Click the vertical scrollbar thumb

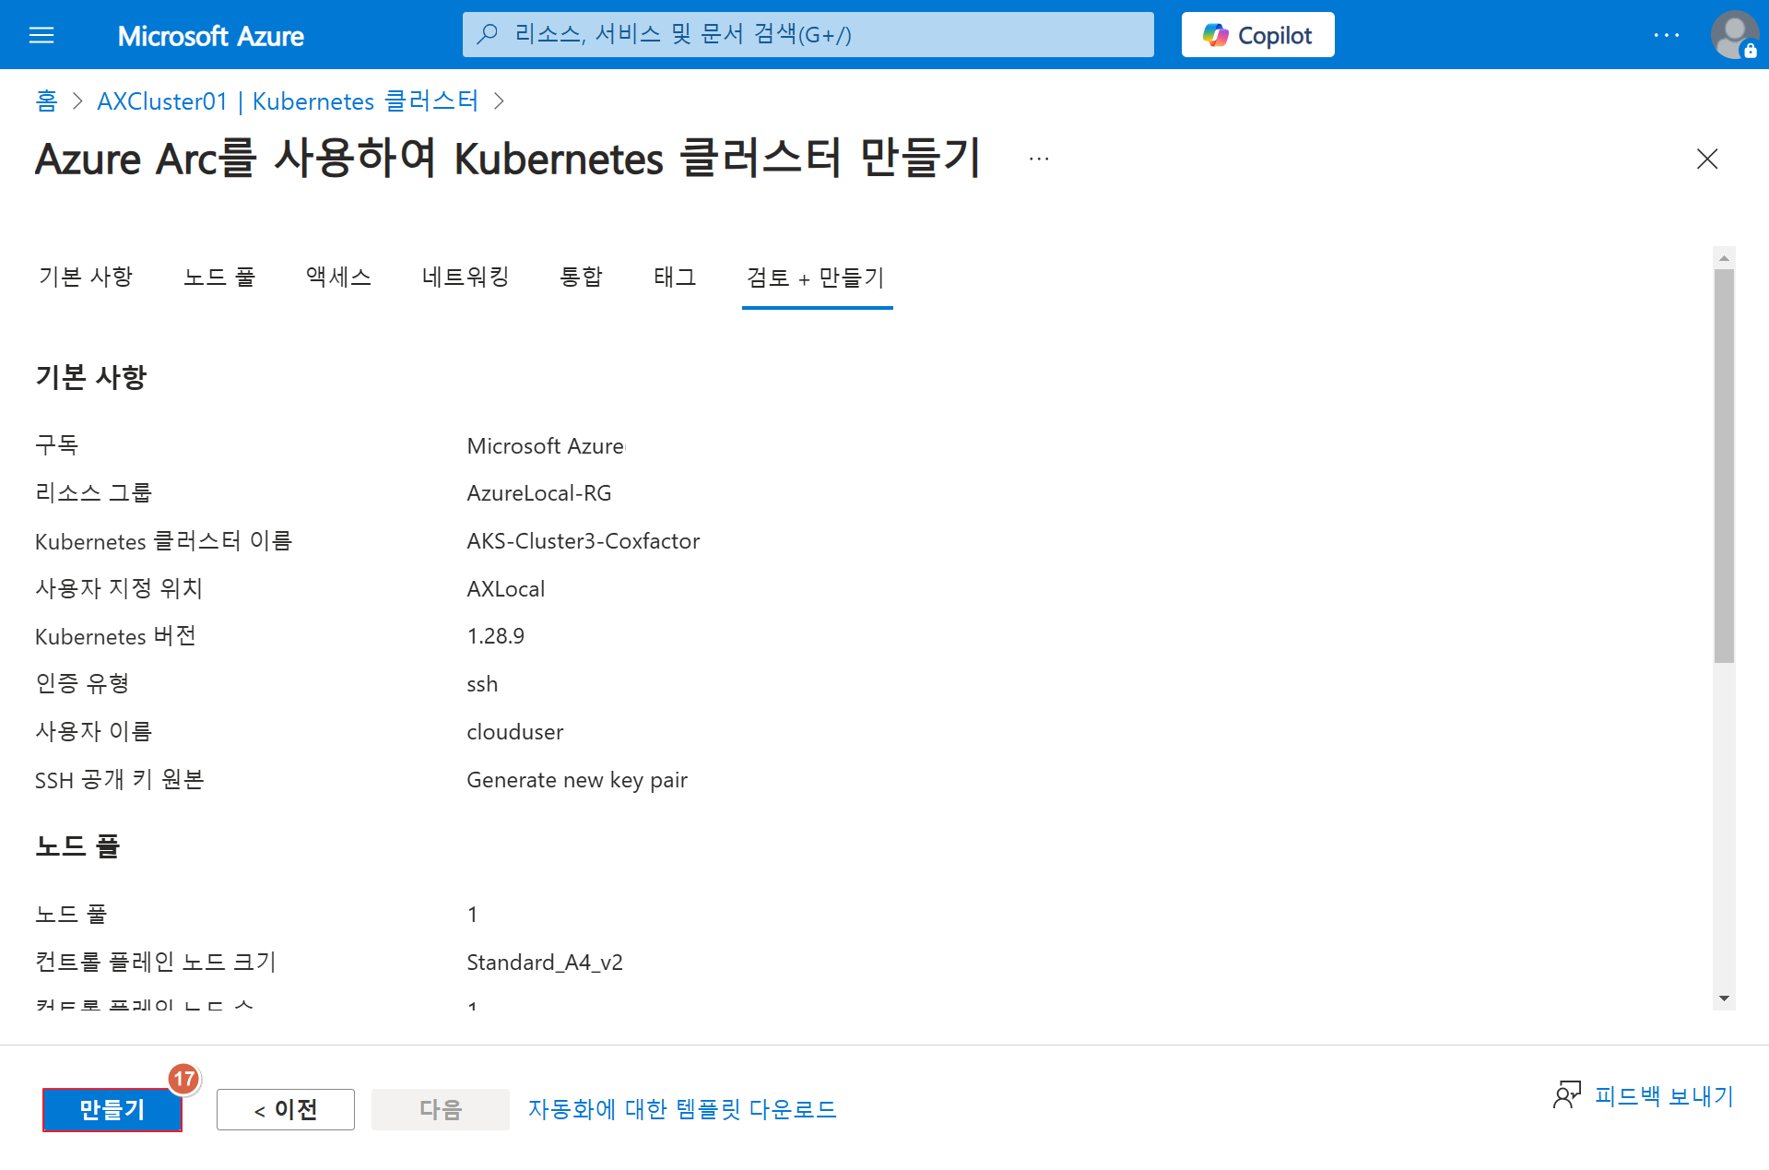click(x=1724, y=466)
